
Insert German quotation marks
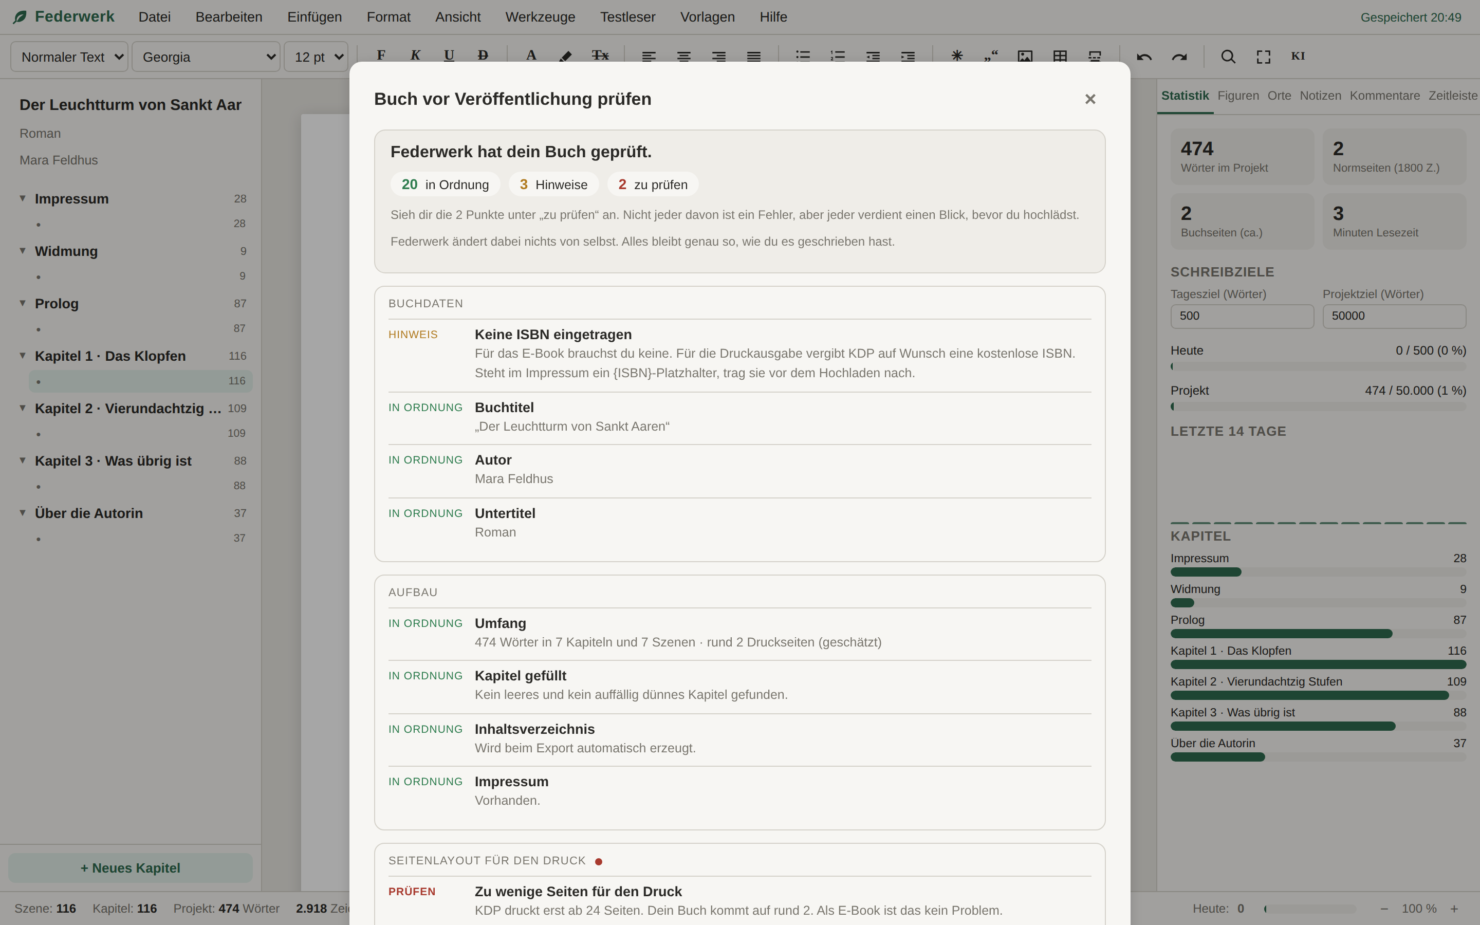tap(991, 55)
